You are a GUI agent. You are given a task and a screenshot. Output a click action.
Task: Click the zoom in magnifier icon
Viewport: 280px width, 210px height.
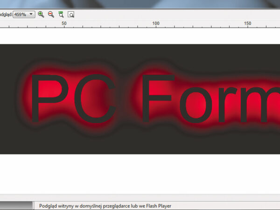click(41, 14)
